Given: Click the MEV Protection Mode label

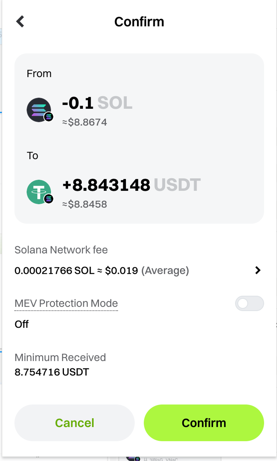Looking at the screenshot, I should [66, 303].
